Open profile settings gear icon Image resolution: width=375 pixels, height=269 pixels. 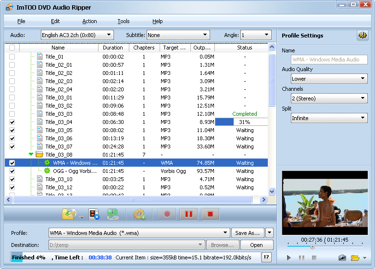[x=362, y=36]
